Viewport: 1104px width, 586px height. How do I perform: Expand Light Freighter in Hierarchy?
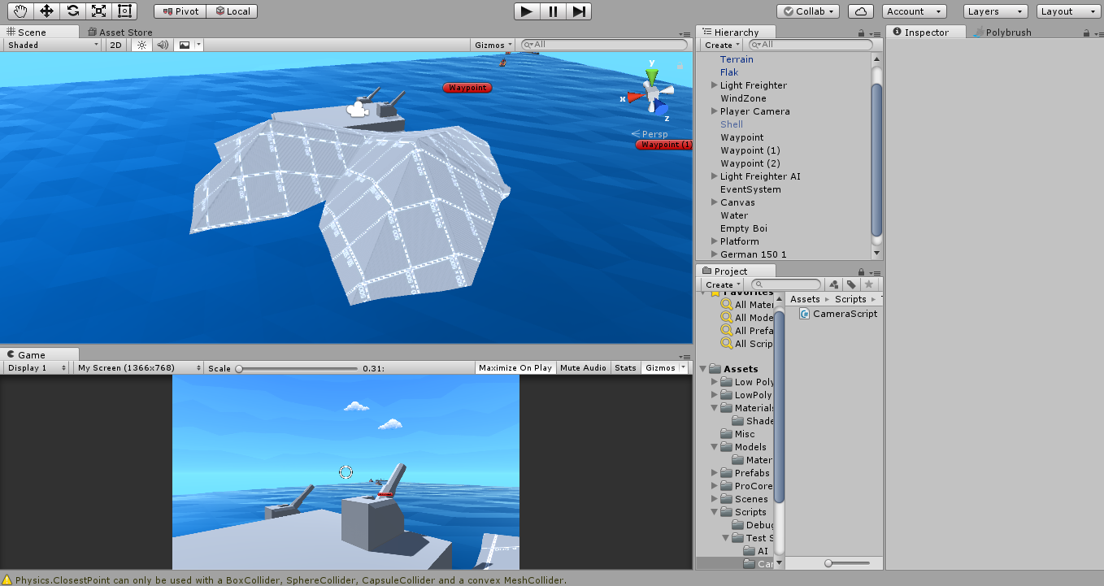[715, 85]
